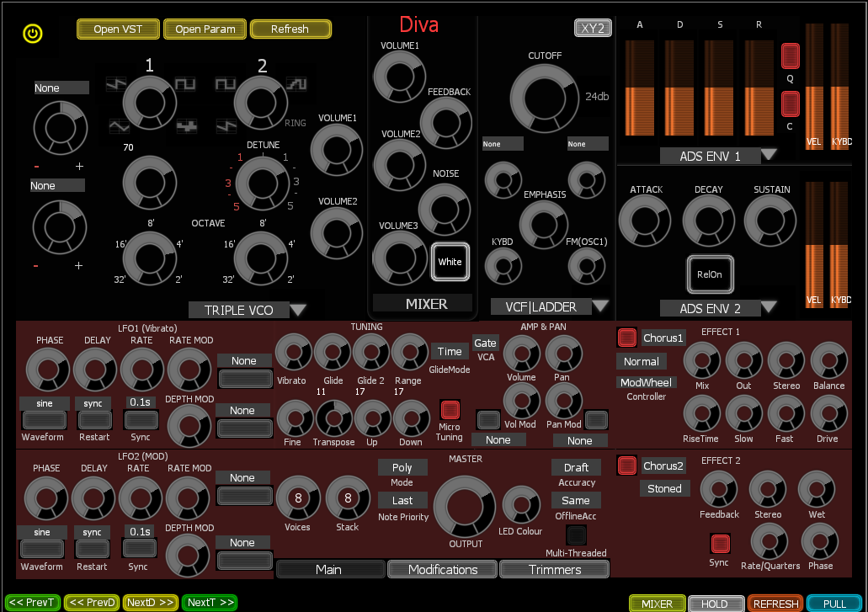Viewport: 868px width, 612px height.
Task: Open the Last Note Priority selector
Action: tap(402, 501)
